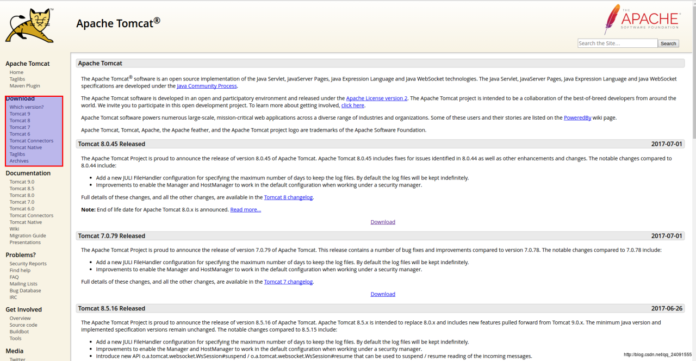696x361 pixels.
Task: Open the Archives download link
Action: coord(19,161)
